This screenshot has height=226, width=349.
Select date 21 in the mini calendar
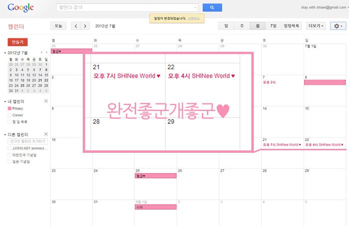(x=40, y=80)
